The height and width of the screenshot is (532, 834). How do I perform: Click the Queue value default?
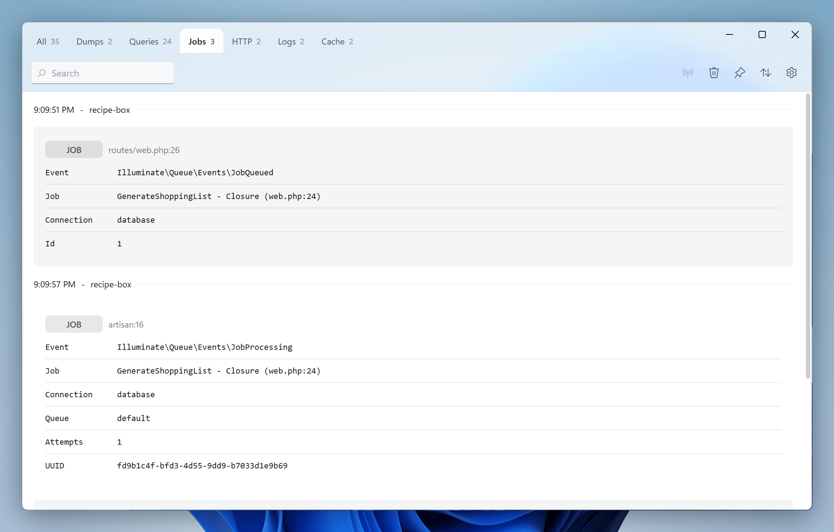coord(134,418)
